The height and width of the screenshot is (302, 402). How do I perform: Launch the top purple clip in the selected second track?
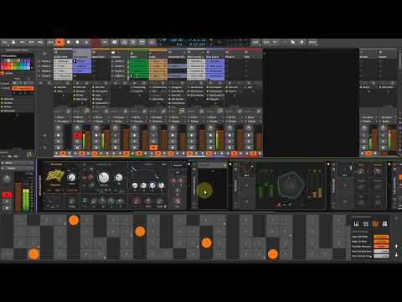point(82,61)
